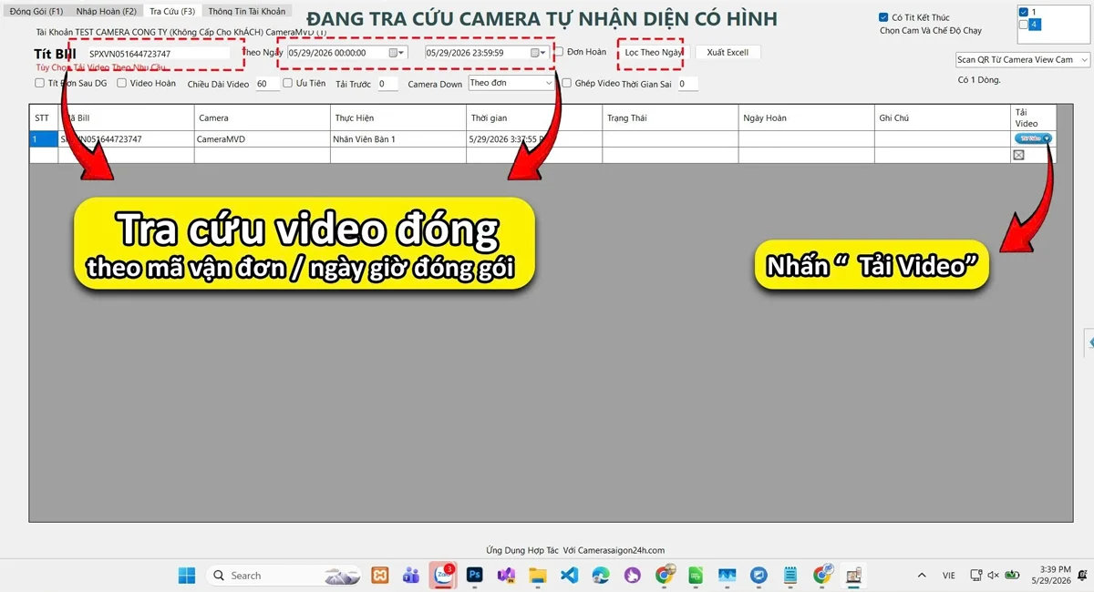Image resolution: width=1094 pixels, height=592 pixels.
Task: Open the Photos app from the taskbar
Action: click(x=727, y=576)
